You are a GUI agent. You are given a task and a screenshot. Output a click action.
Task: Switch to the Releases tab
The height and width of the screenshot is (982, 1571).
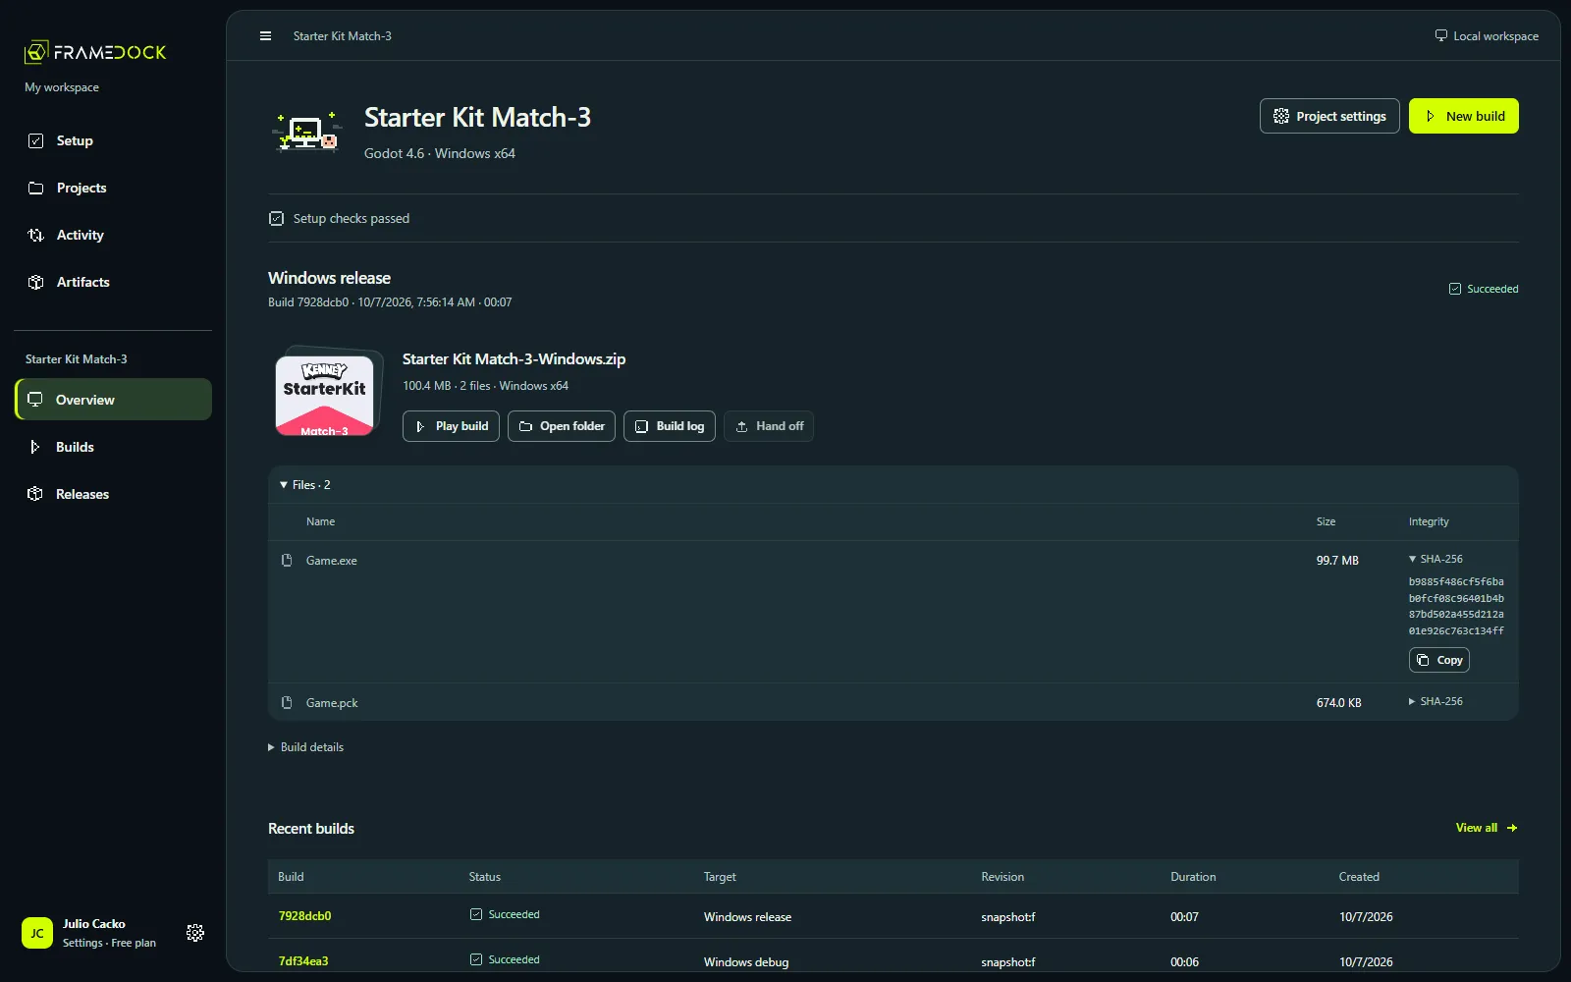(113, 494)
